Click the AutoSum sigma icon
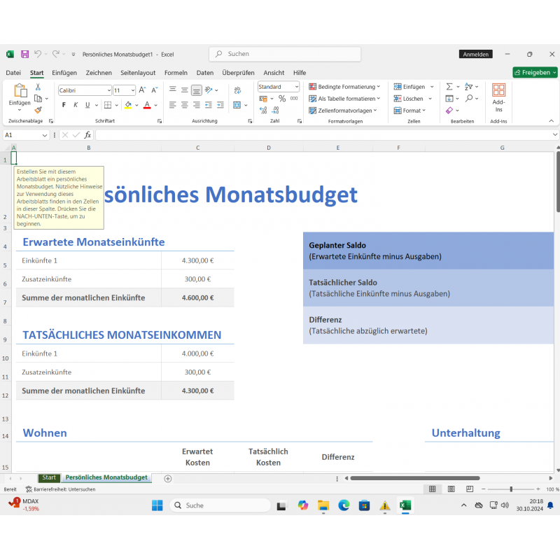Screen dimensions: 560x560 (449, 87)
